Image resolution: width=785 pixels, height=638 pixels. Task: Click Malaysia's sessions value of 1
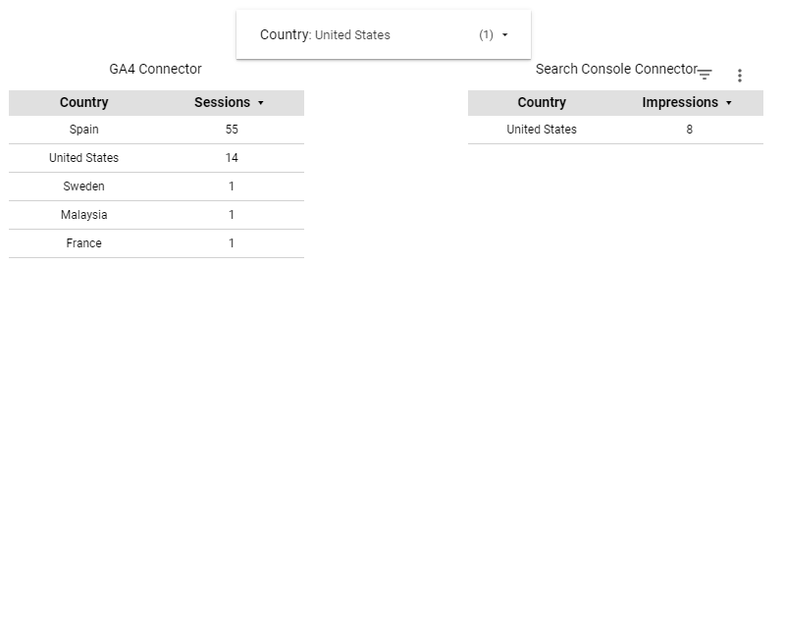pos(232,215)
